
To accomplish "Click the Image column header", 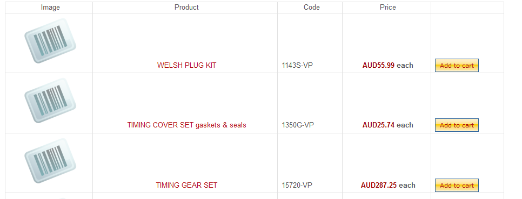I will 50,8.
